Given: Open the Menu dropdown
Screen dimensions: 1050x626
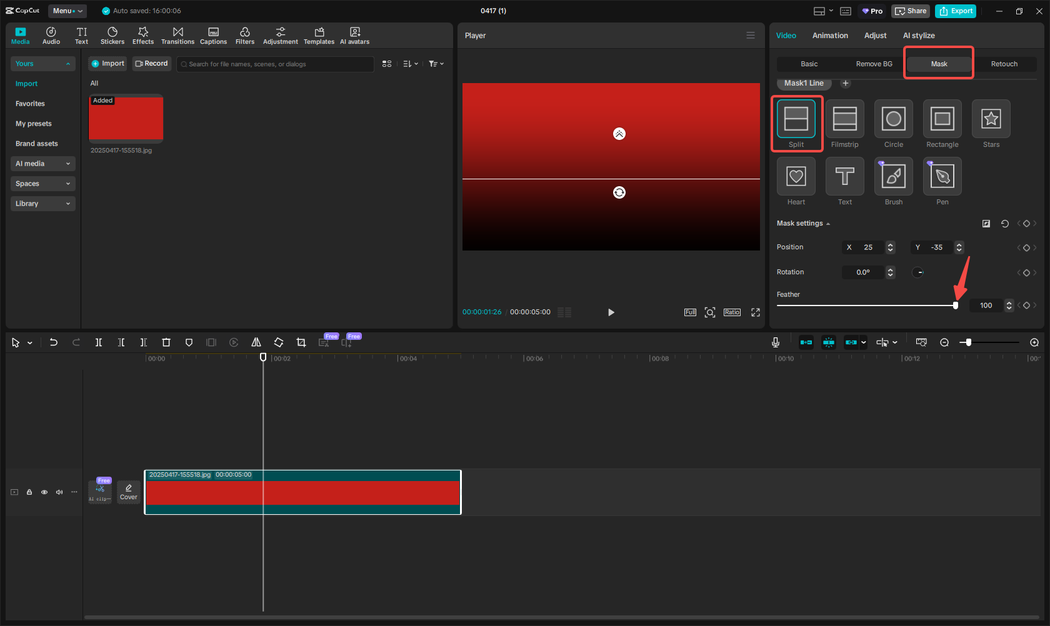Looking at the screenshot, I should [x=67, y=11].
